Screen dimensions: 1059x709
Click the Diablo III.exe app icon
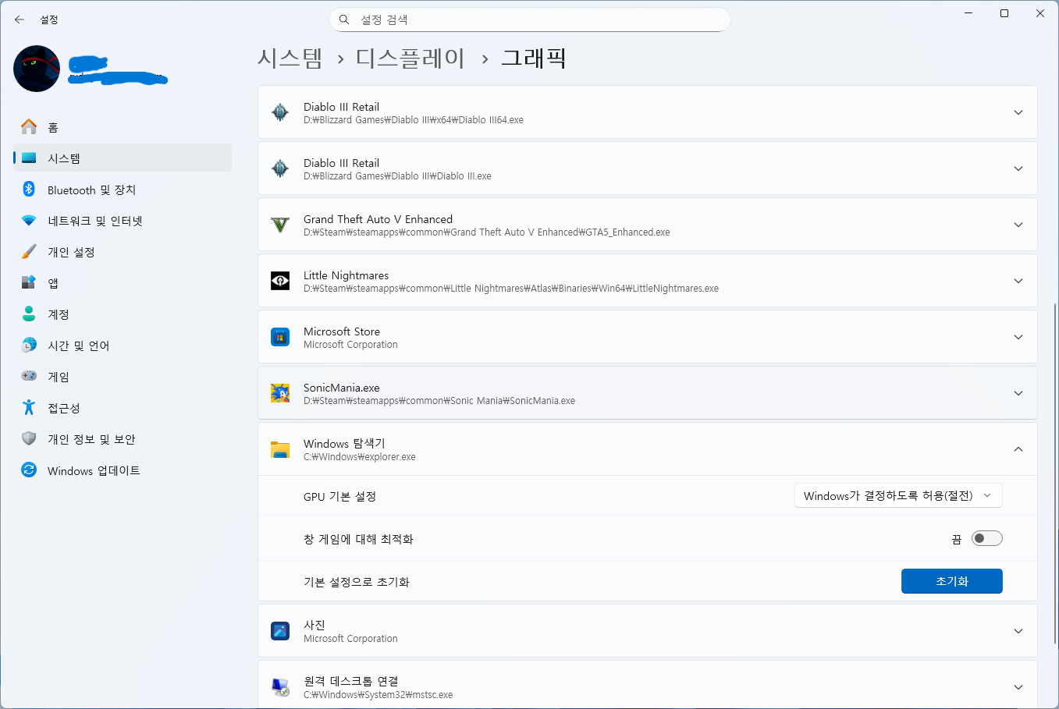pos(280,168)
